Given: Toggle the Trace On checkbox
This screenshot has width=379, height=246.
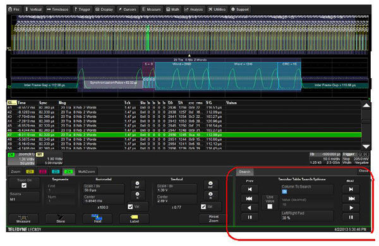Looking at the screenshot, I should (24, 185).
